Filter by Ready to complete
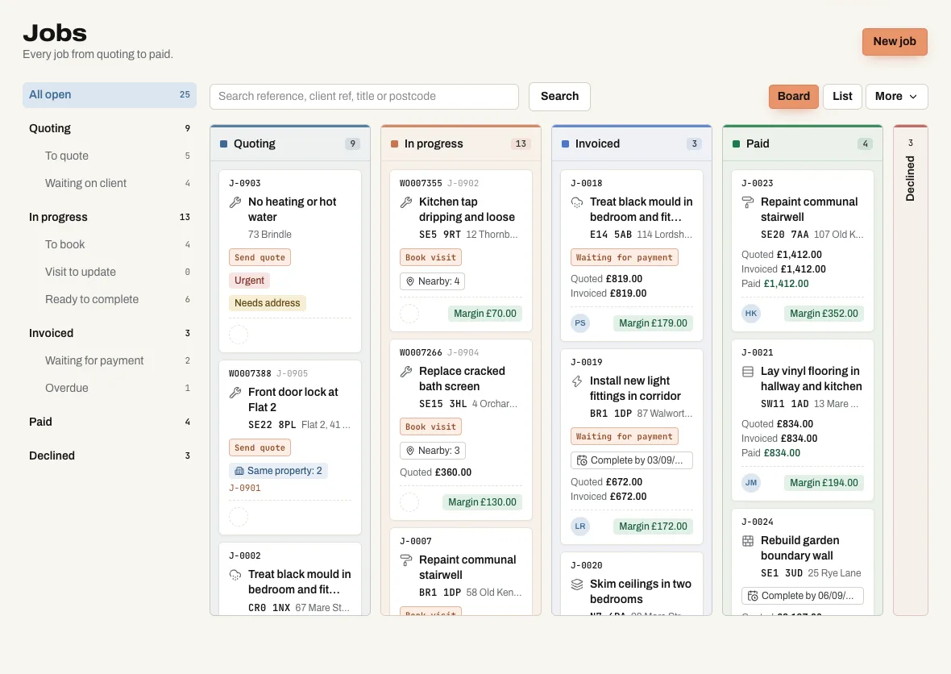 [110, 299]
